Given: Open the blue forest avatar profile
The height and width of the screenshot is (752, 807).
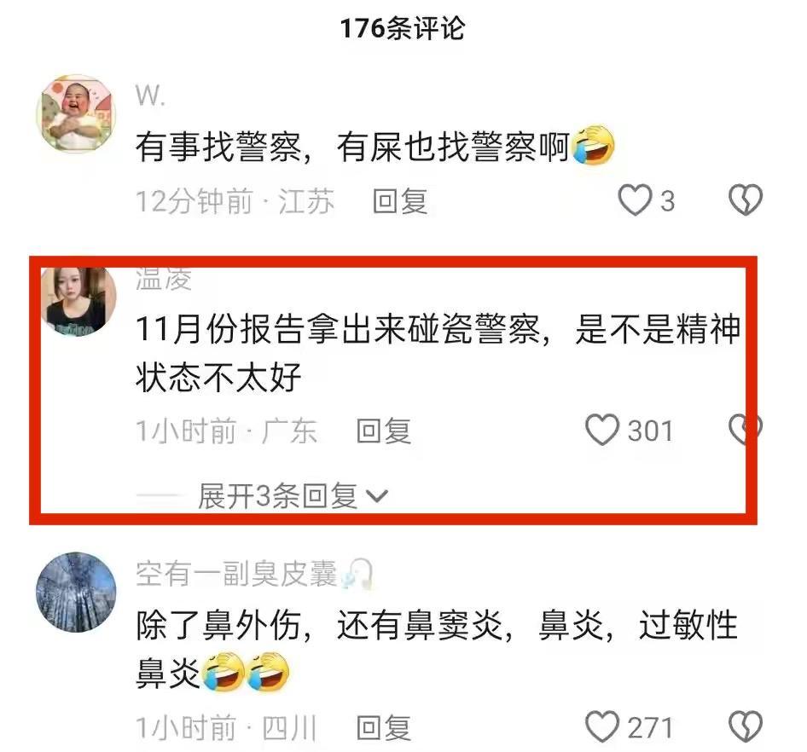Looking at the screenshot, I should 76,592.
